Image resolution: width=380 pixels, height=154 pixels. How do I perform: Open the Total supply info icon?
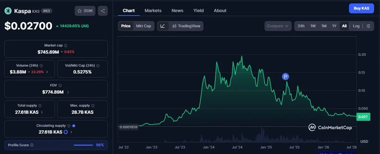point(40,106)
